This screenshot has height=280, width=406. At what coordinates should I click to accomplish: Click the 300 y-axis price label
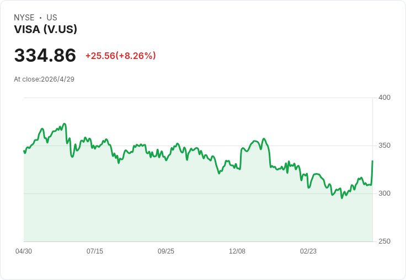384,193
